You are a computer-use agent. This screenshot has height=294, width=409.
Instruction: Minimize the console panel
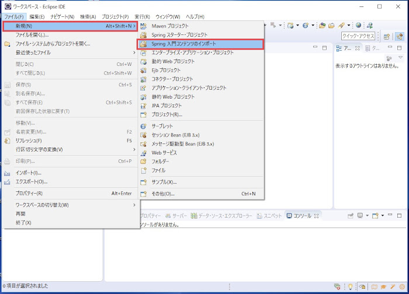(x=390, y=215)
